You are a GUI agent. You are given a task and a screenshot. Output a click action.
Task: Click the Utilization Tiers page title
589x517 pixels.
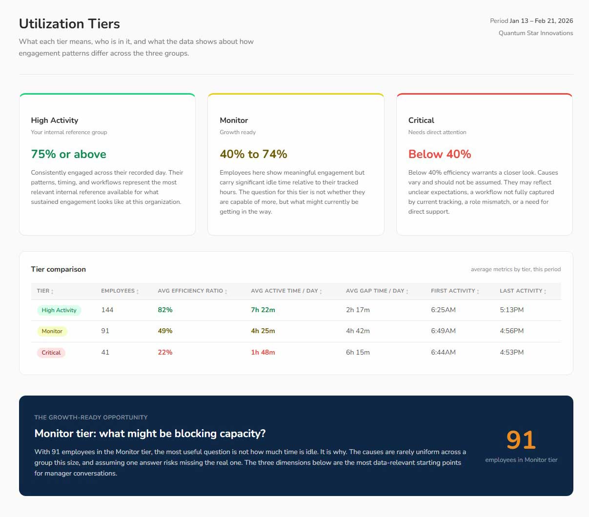[69, 24]
